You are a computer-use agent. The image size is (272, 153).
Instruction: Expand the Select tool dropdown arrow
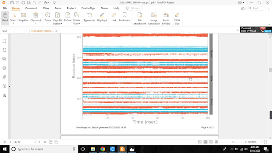click(x=13, y=23)
